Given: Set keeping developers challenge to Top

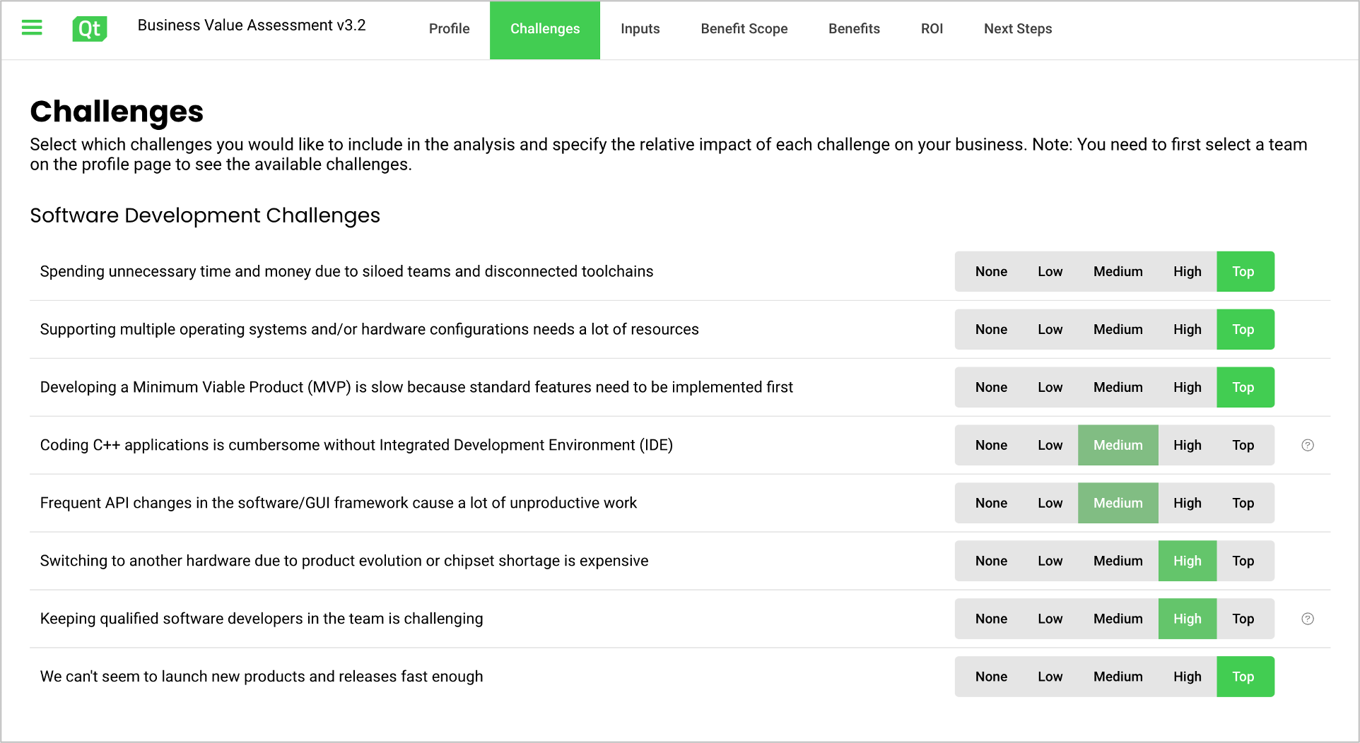Looking at the screenshot, I should 1243,619.
